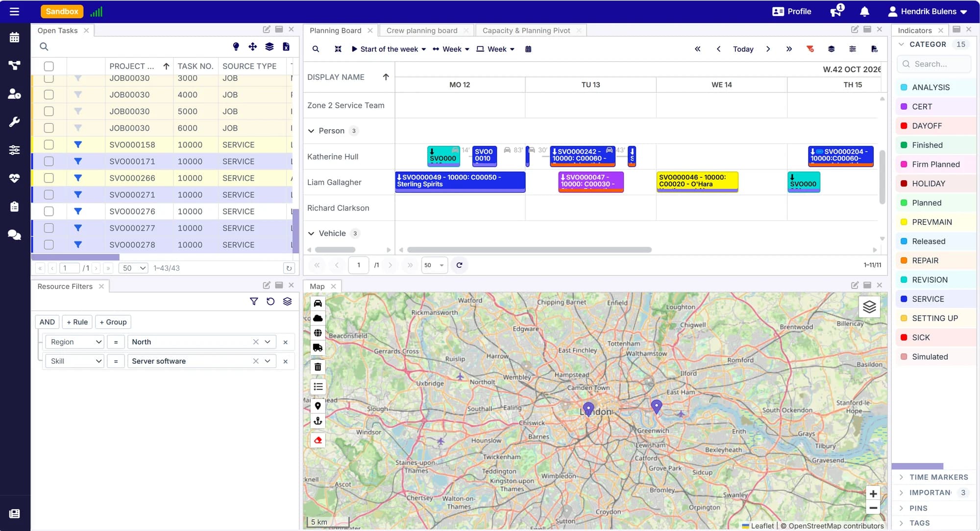The width and height of the screenshot is (980, 531).
Task: Tick checkbox for SVO000171 row
Action: click(49, 162)
